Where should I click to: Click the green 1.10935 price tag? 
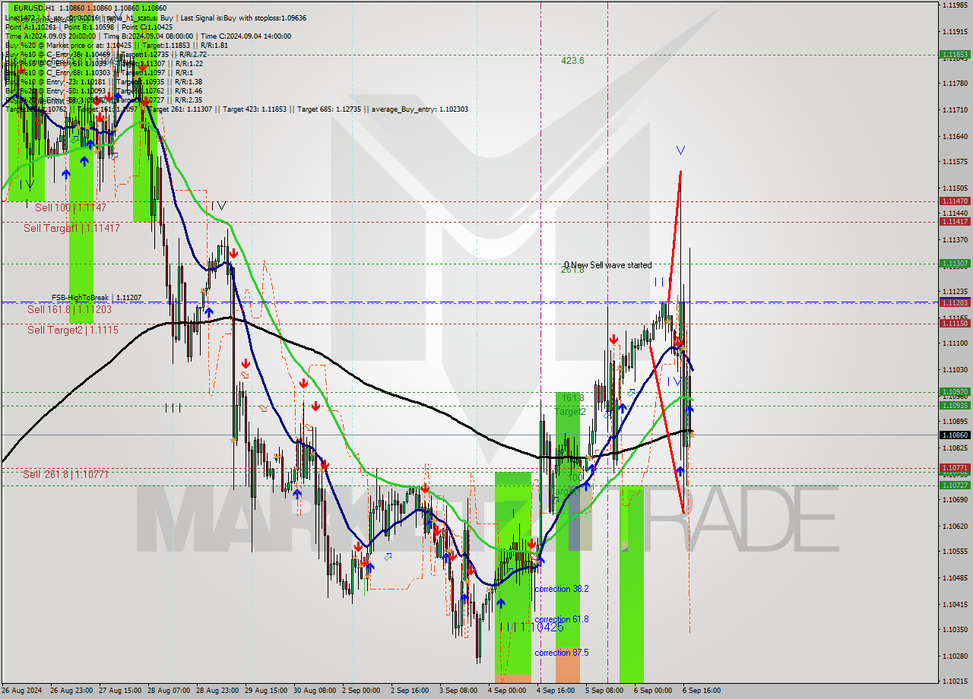pos(955,406)
